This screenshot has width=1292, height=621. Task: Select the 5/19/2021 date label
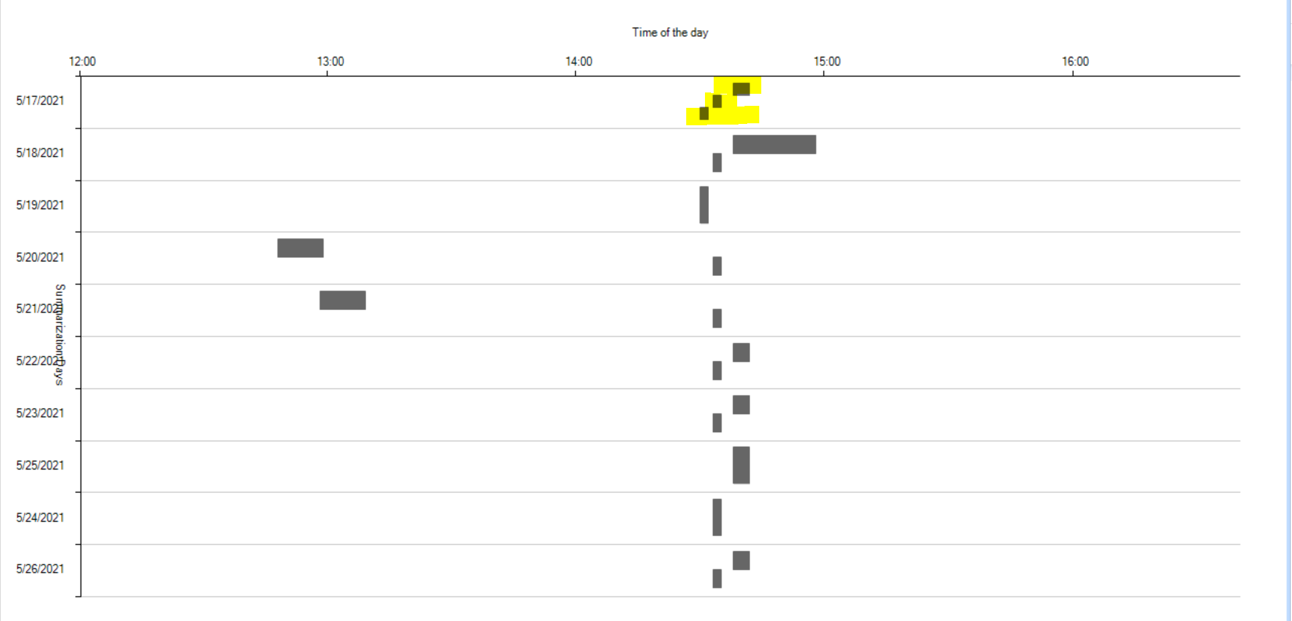click(x=40, y=205)
